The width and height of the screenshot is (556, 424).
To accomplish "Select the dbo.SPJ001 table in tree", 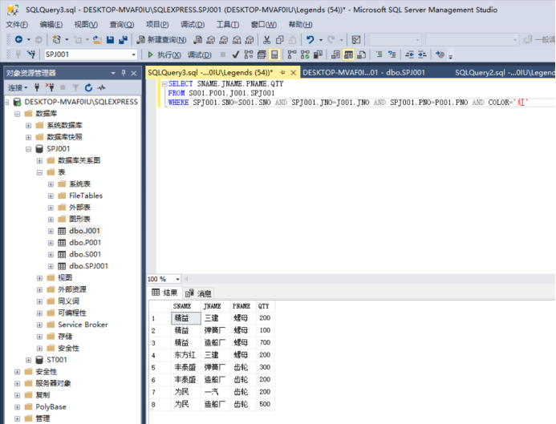I will (88, 266).
